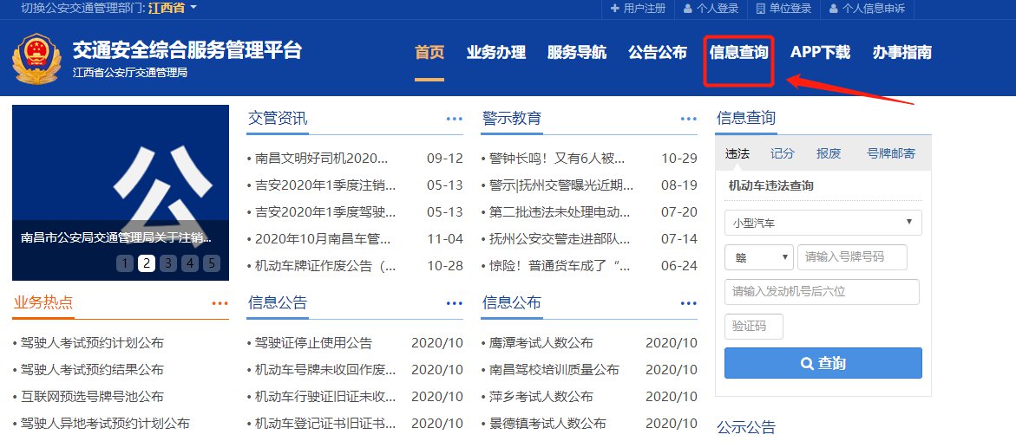
Task: Select carousel slide 5 indicator
Action: [x=211, y=263]
